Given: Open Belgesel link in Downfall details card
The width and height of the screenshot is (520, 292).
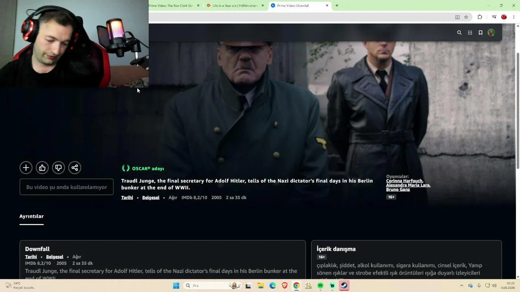Looking at the screenshot, I should click(55, 257).
